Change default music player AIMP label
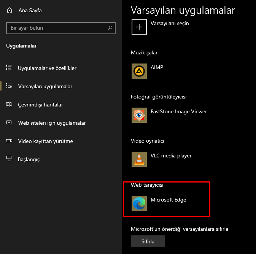 (x=157, y=67)
